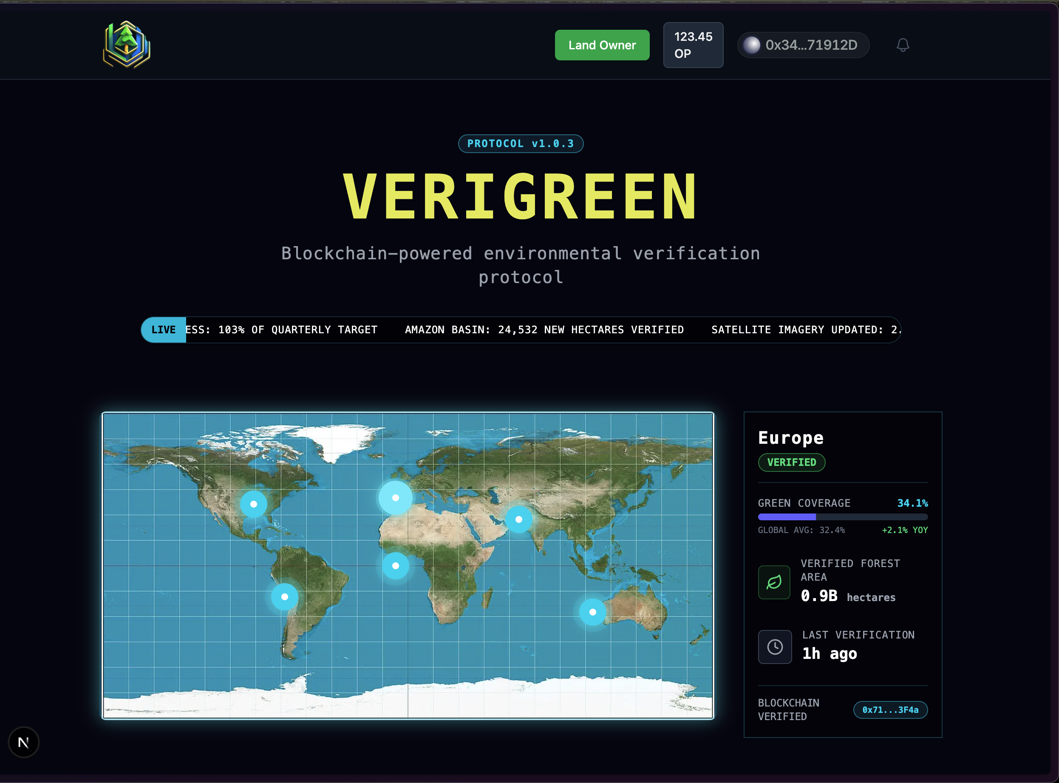Open the wallet address 0x34...71912D dropdown
Screen dimensions: 1059x783
[x=803, y=45]
